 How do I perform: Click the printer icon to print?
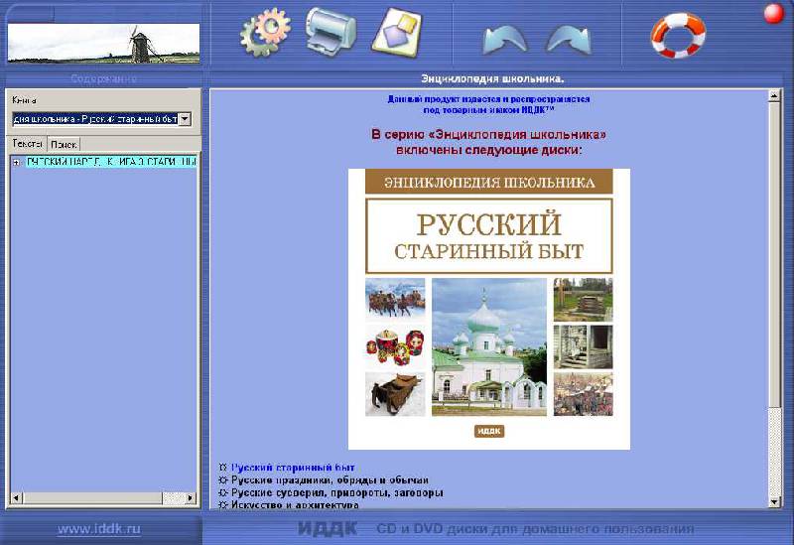[329, 32]
